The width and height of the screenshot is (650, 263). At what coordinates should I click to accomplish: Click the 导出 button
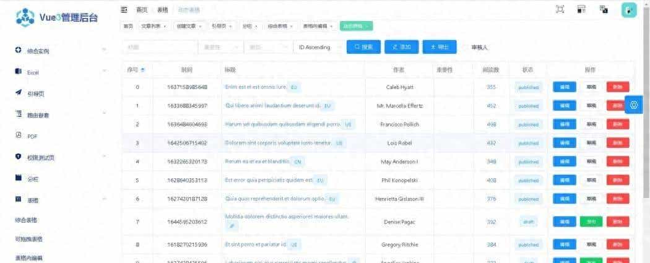[x=440, y=47]
